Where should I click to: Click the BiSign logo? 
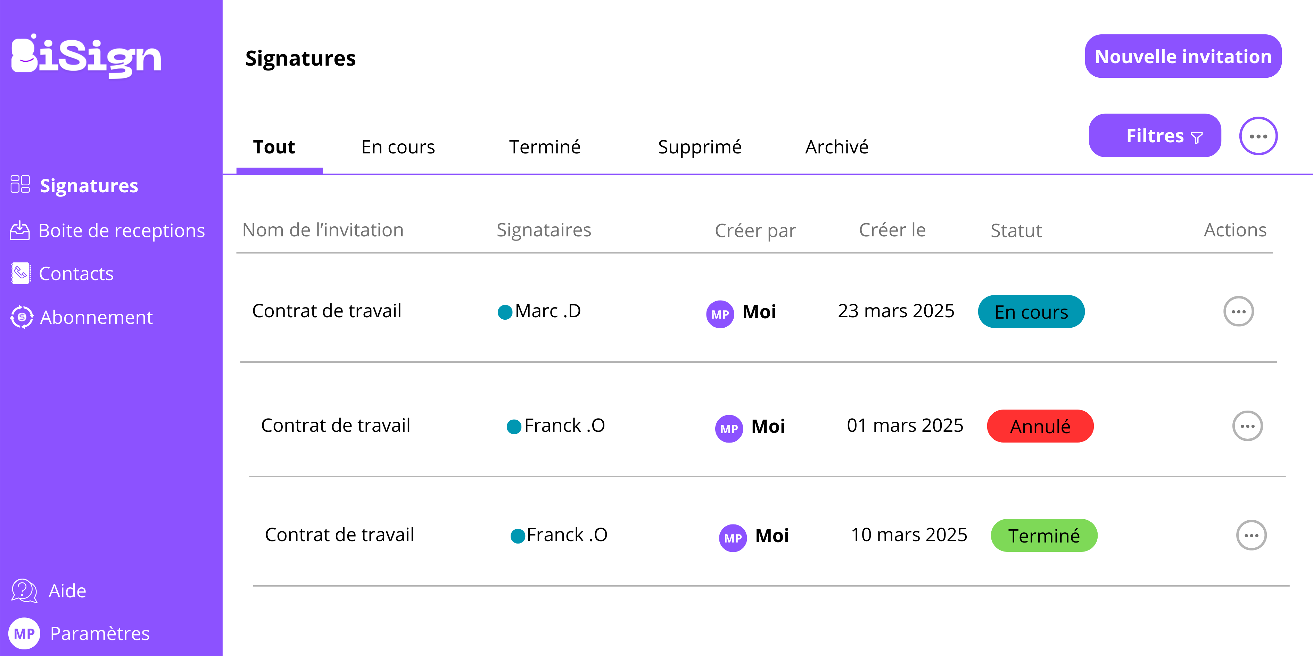pos(86,56)
